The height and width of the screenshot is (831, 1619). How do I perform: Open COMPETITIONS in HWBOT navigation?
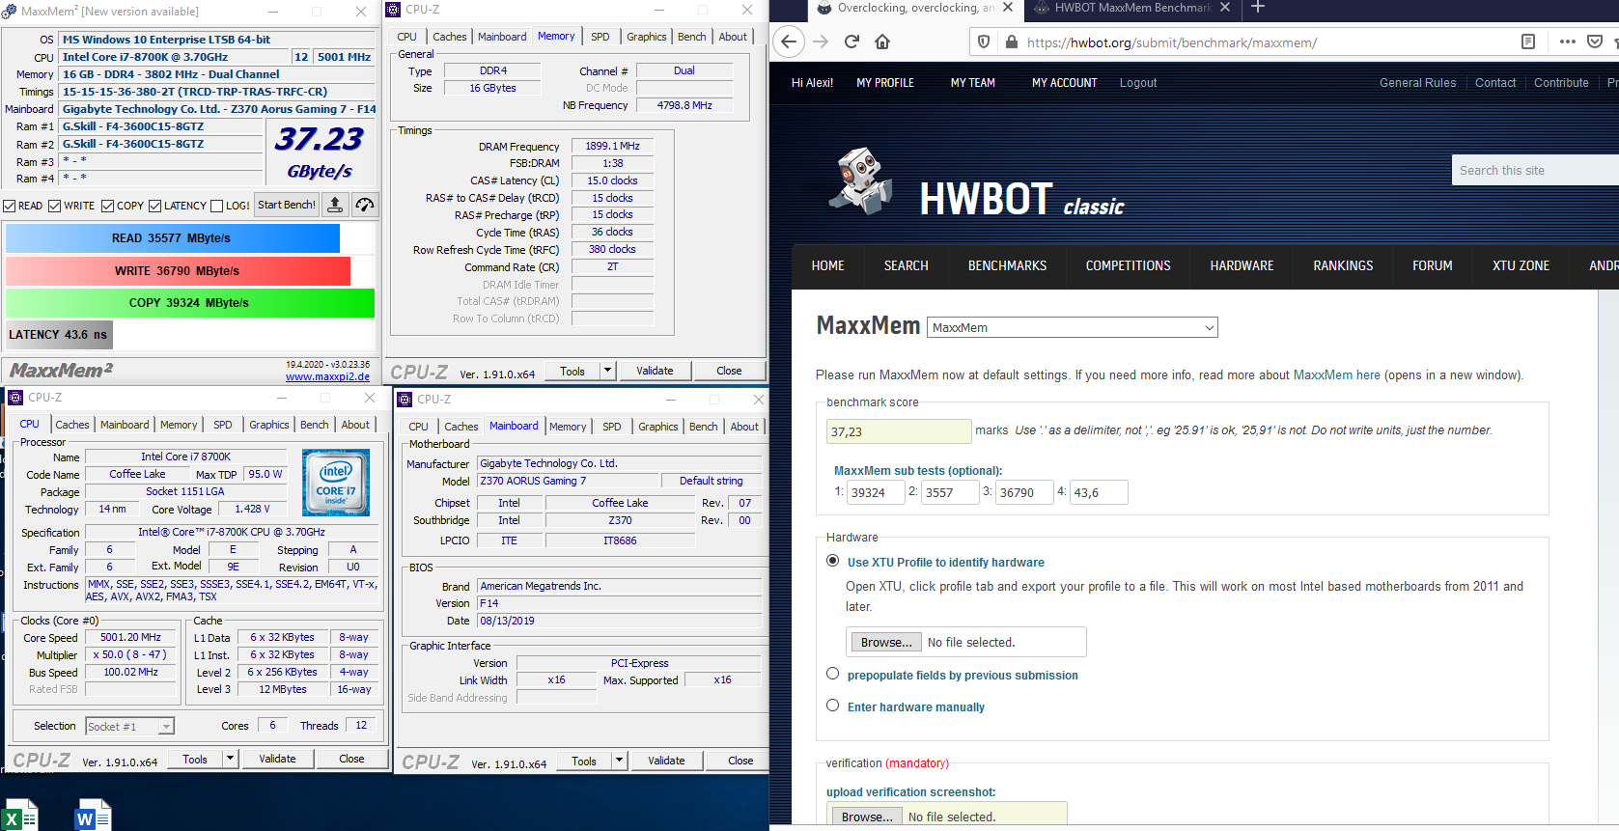(x=1128, y=265)
